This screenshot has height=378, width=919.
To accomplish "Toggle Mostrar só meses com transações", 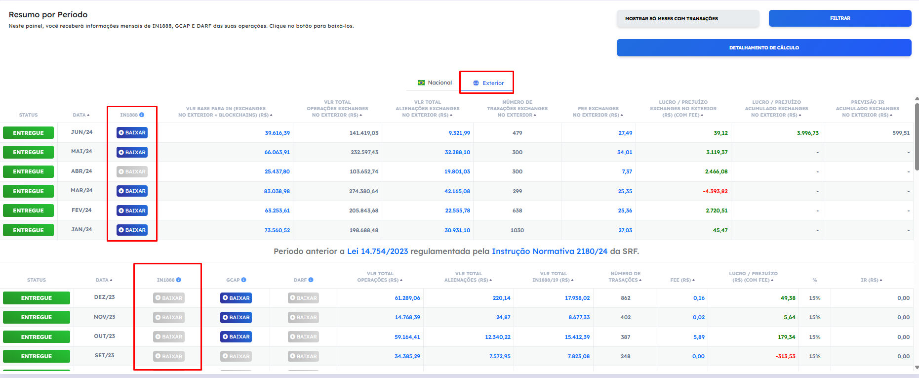I will click(687, 19).
